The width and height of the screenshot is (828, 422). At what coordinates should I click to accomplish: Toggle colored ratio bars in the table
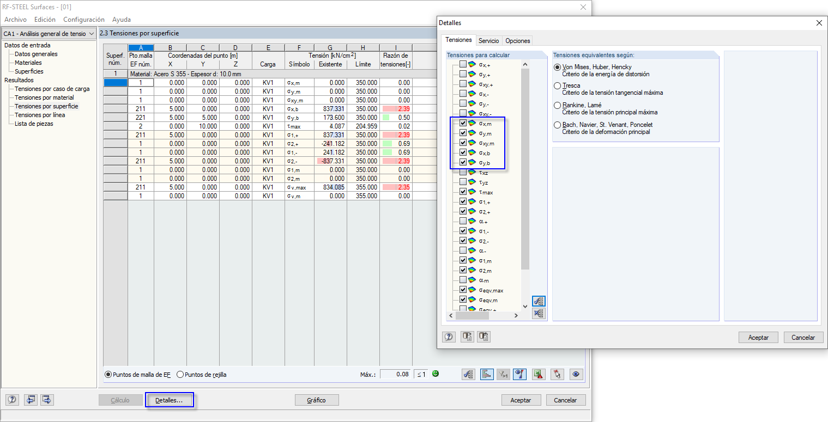tap(486, 374)
